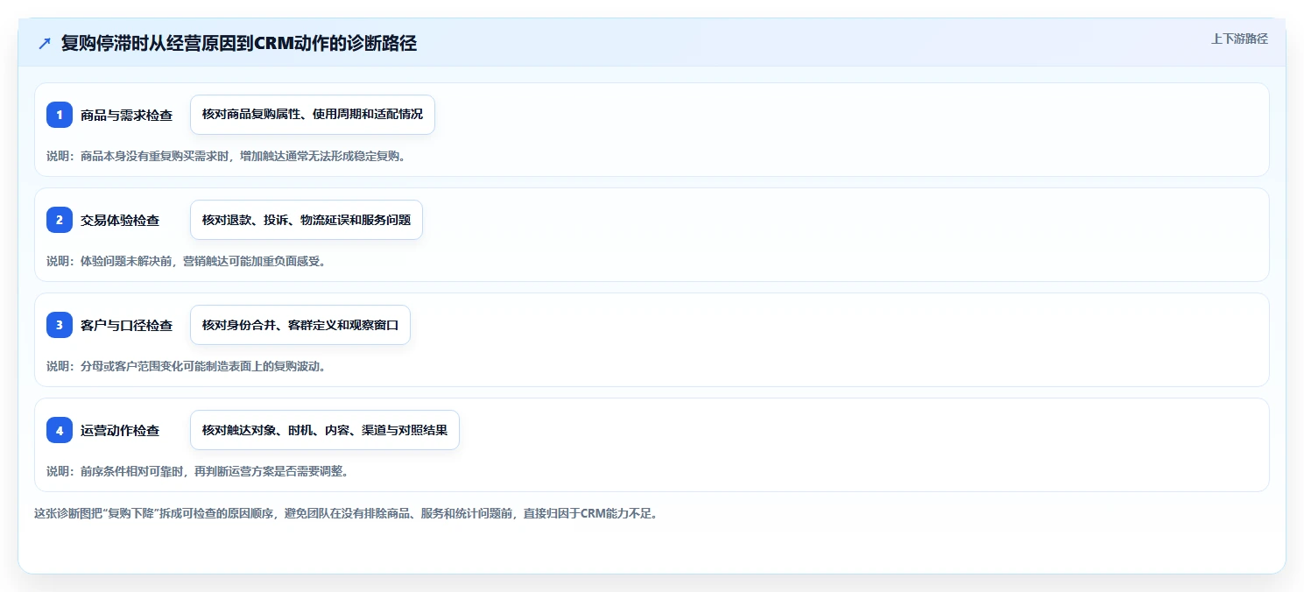The image size is (1304, 592).
Task: Click the step 1 number badge
Action: 60,115
